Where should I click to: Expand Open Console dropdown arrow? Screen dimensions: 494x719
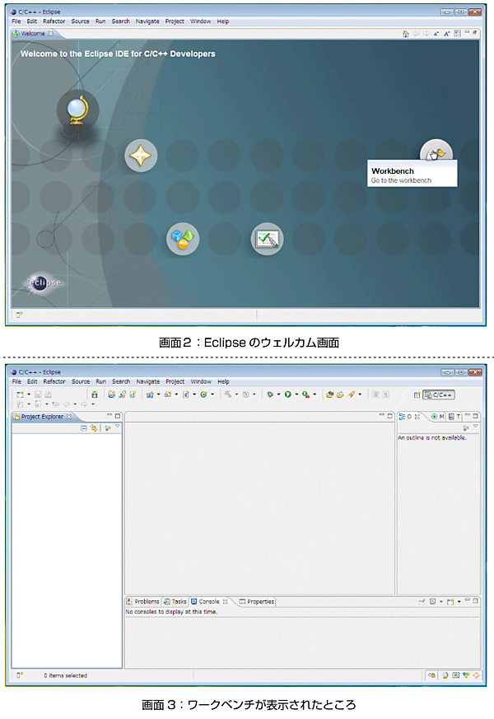click(459, 601)
